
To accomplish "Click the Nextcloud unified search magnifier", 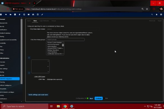I will click(x=152, y=15).
